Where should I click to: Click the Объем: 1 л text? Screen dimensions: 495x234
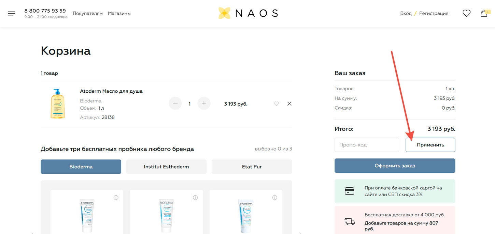[x=92, y=108]
